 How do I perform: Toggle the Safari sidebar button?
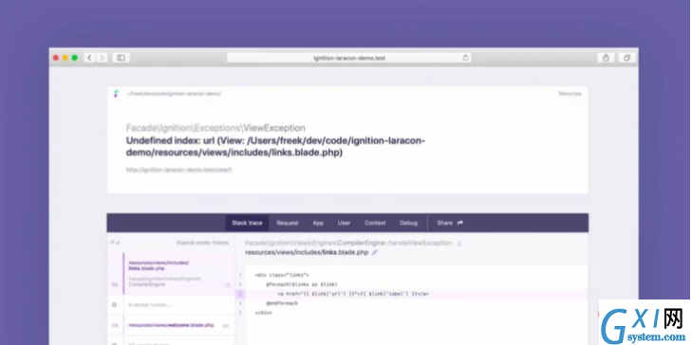pyautogui.click(x=121, y=58)
